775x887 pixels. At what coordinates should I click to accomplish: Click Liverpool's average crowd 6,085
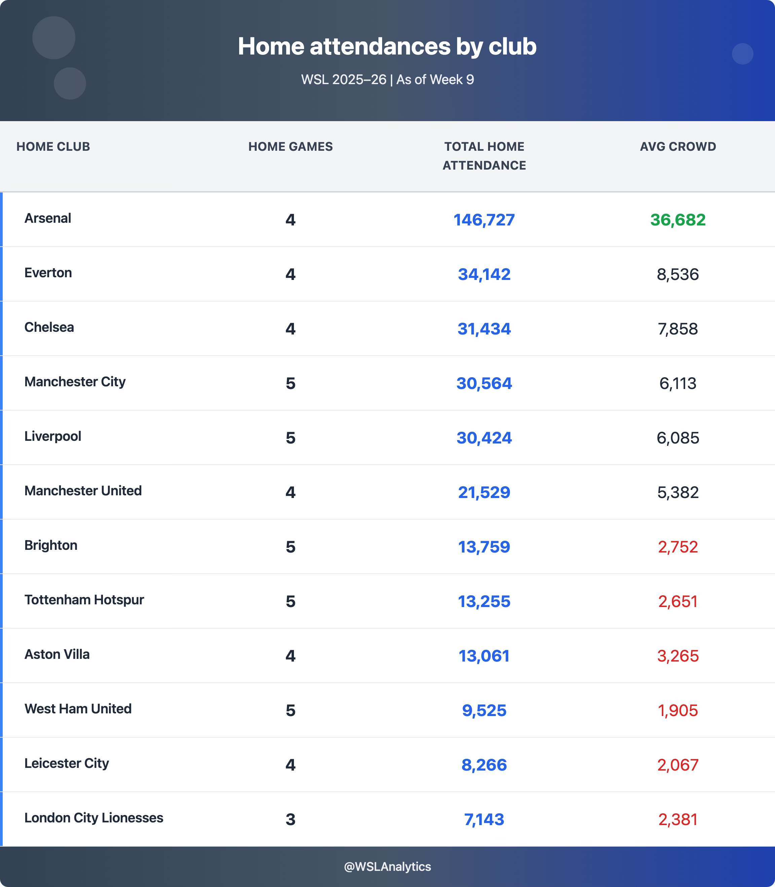[x=678, y=438]
